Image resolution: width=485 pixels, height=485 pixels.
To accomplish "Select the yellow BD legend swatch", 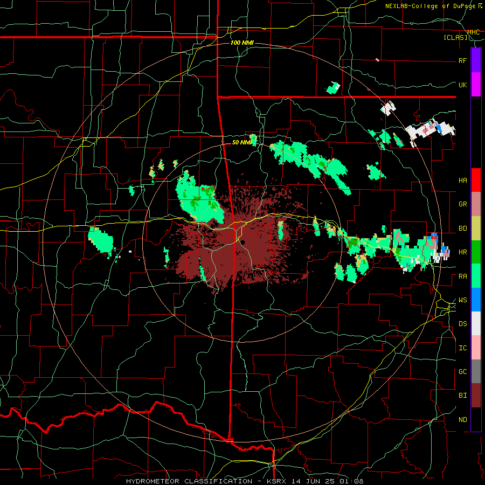I will click(x=476, y=228).
